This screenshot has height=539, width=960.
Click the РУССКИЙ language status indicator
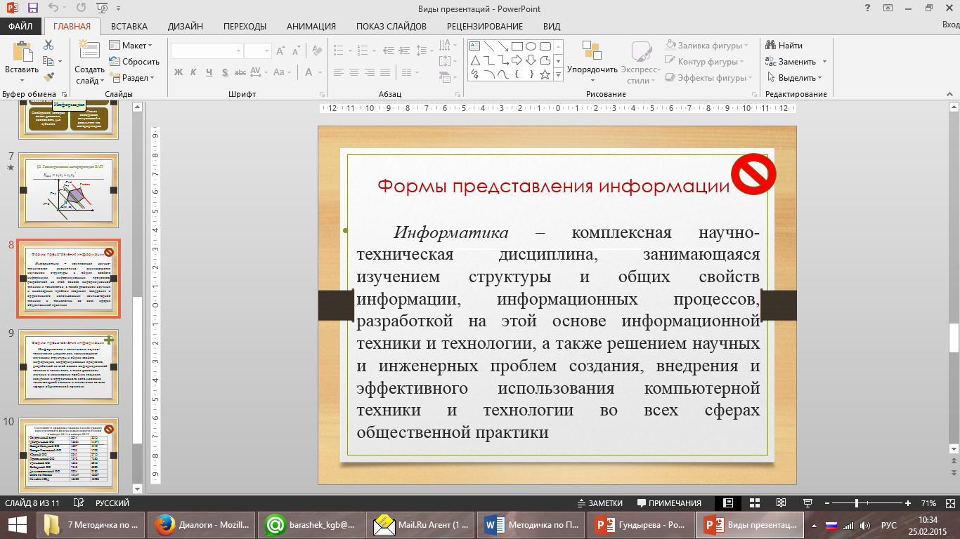point(112,503)
